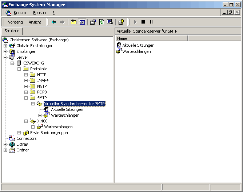Click the SMTP virtual server icon
This screenshot has height=192, width=243.
[40, 104]
